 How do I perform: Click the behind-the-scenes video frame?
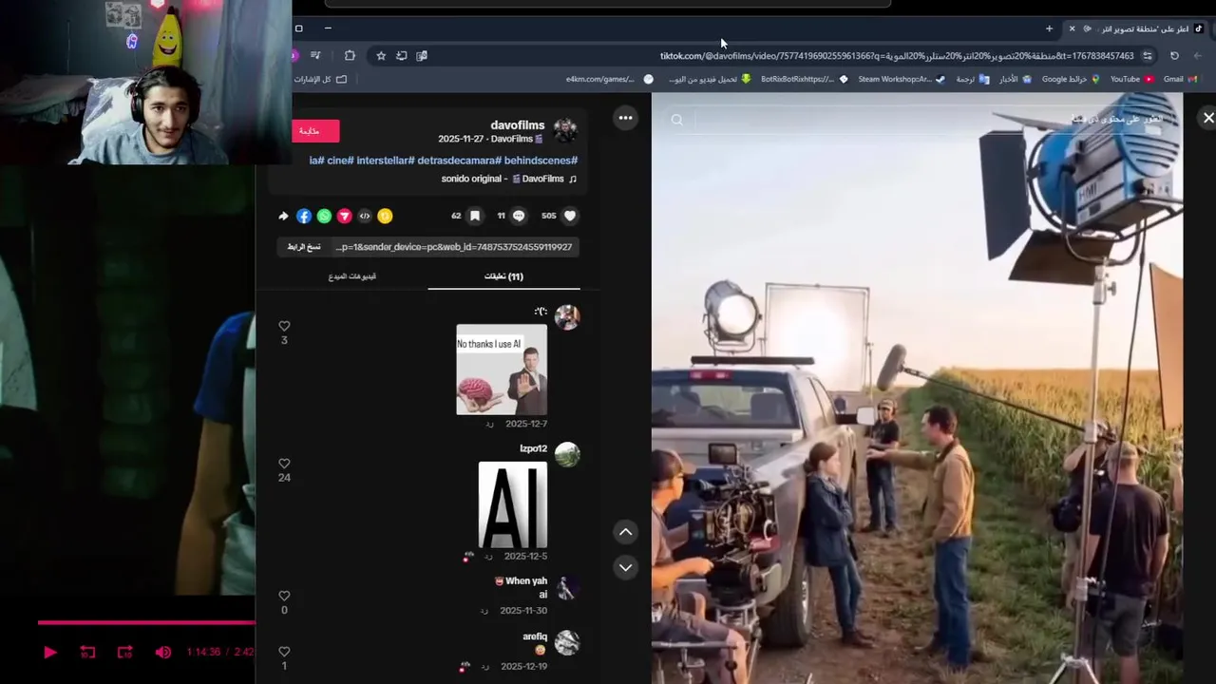917,389
